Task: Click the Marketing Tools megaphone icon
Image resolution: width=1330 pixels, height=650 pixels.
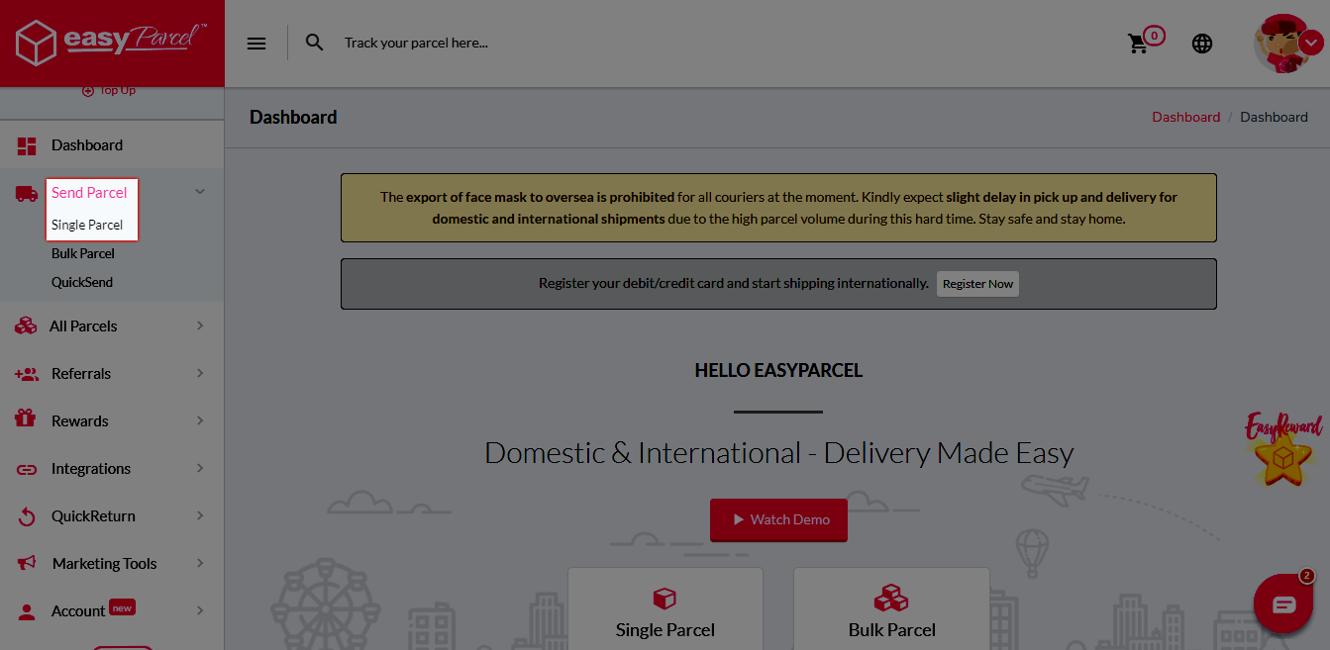Action: click(x=27, y=563)
